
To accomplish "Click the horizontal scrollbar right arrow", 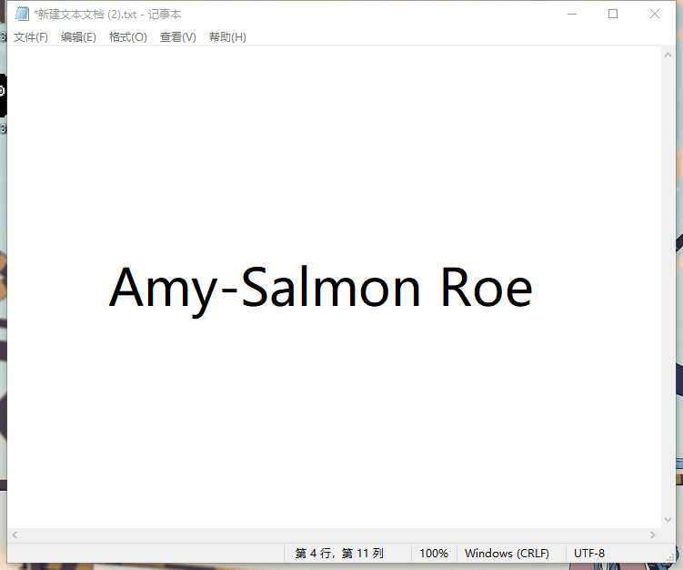I will coord(652,534).
